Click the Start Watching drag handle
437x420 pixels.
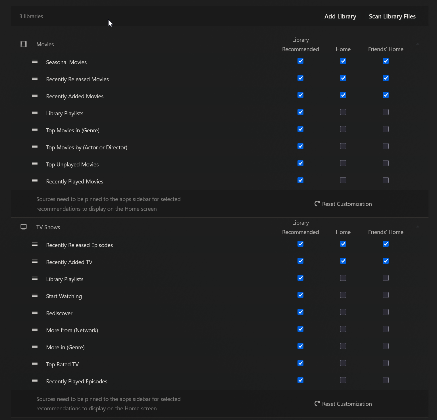click(35, 295)
